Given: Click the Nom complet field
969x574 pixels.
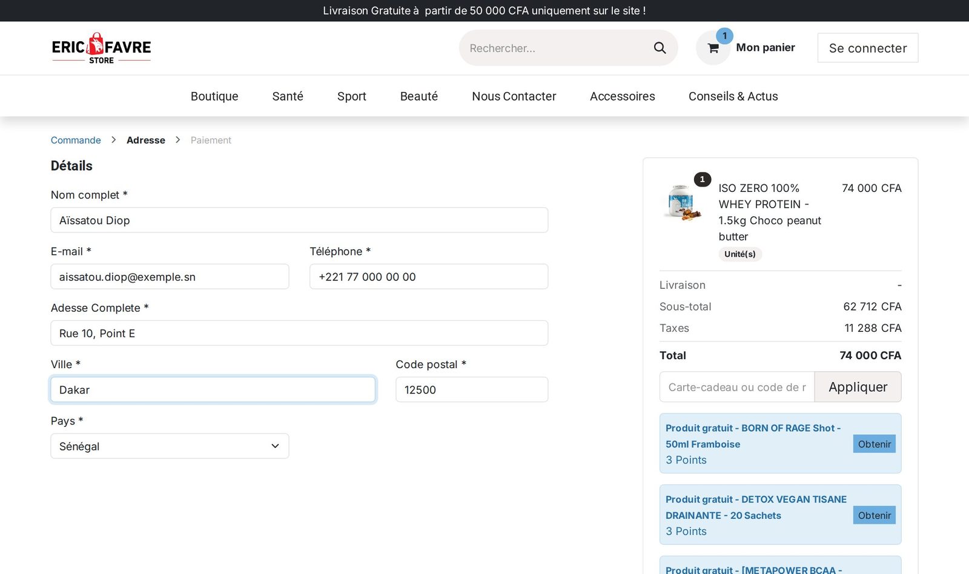Looking at the screenshot, I should click(x=299, y=220).
